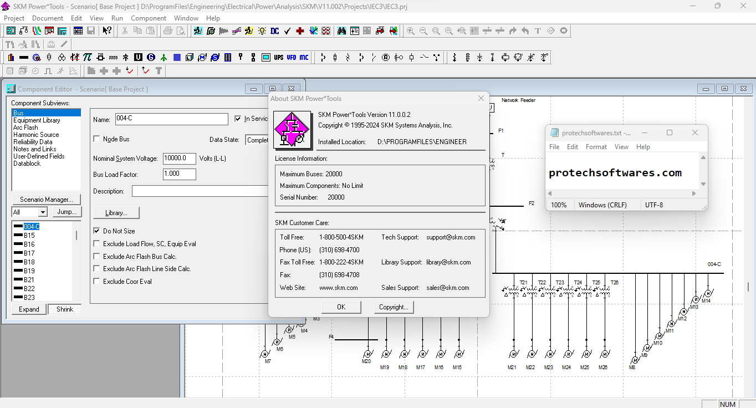Click the light bulb toolbar icon

tap(262, 31)
